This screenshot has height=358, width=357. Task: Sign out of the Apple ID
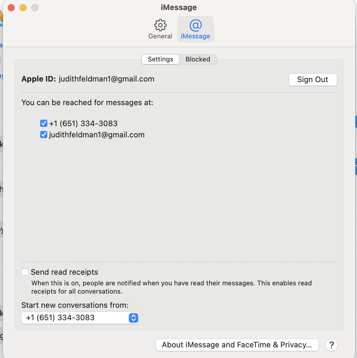313,79
